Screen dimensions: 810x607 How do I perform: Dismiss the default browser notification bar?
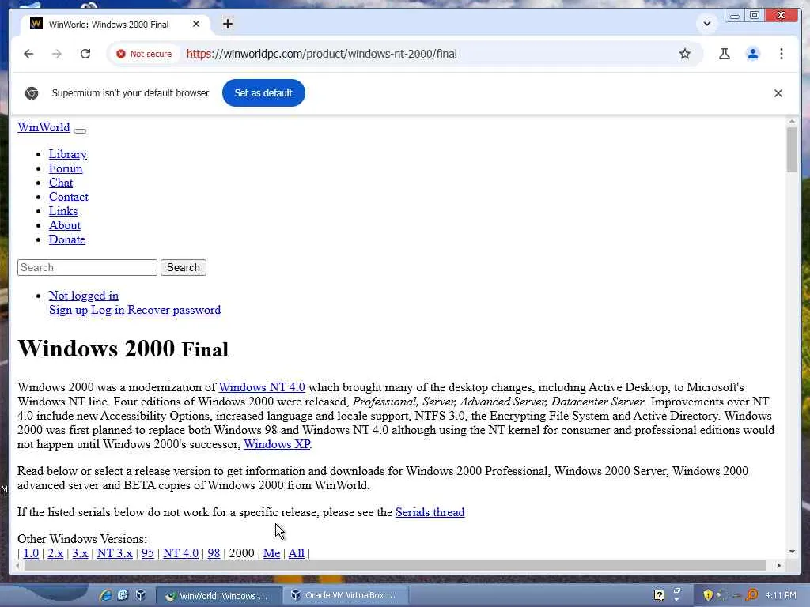pyautogui.click(x=778, y=93)
